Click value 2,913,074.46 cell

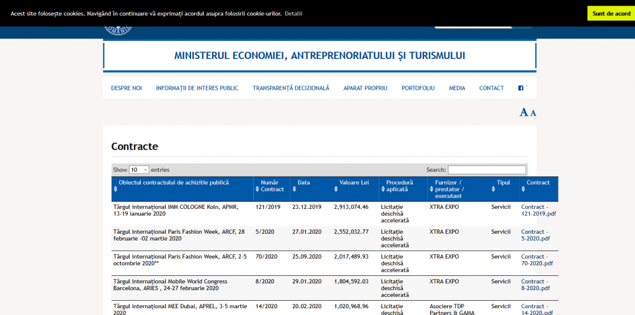[x=351, y=207]
